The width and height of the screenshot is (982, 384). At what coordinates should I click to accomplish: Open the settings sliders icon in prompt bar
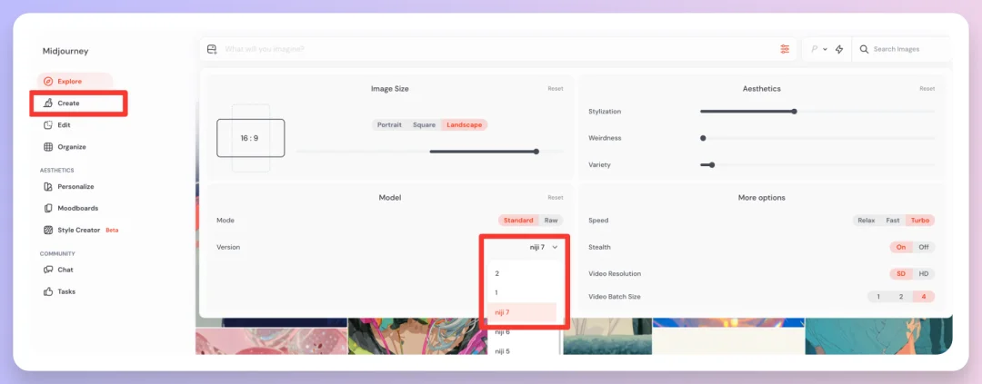[785, 49]
